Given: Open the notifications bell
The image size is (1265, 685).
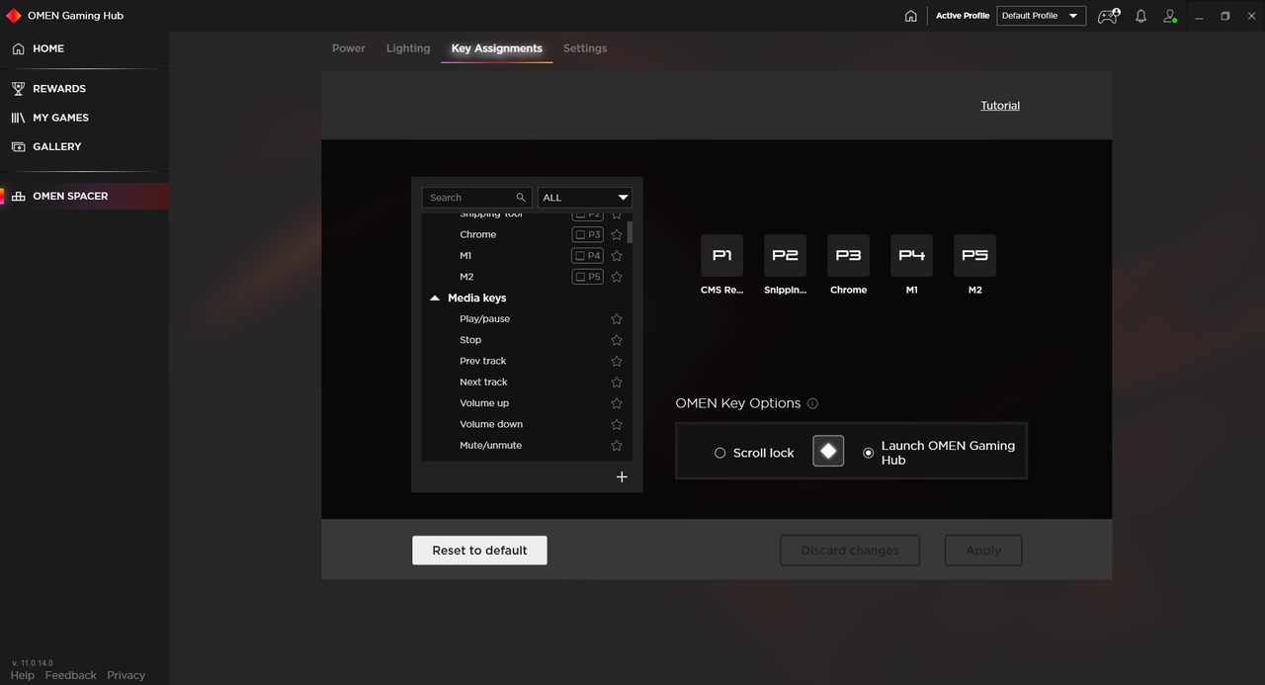Looking at the screenshot, I should click(1140, 16).
